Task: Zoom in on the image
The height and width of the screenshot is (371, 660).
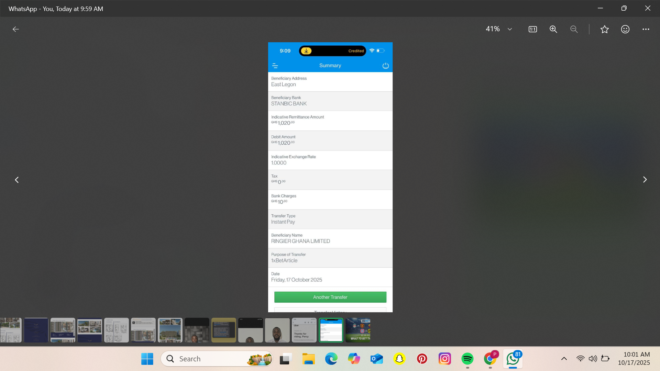Action: [553, 29]
